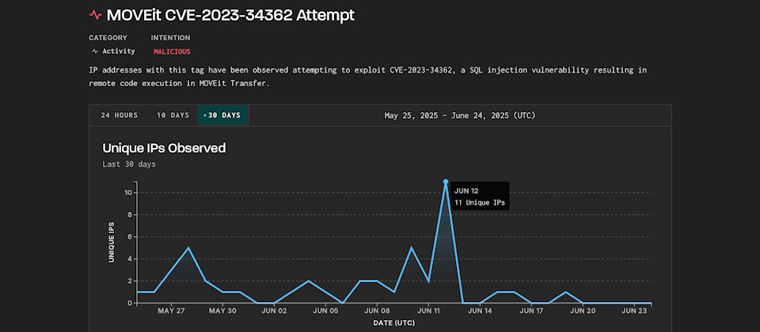The height and width of the screenshot is (332, 760).
Task: Click the MAY 27 axis label
Action: coord(171,311)
